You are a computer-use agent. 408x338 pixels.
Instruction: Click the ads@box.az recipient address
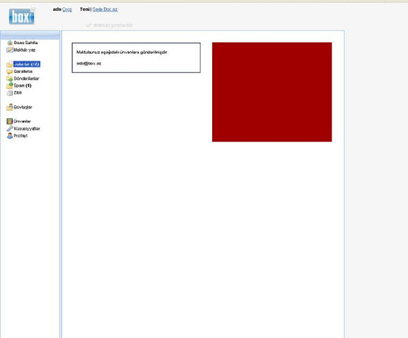[89, 62]
